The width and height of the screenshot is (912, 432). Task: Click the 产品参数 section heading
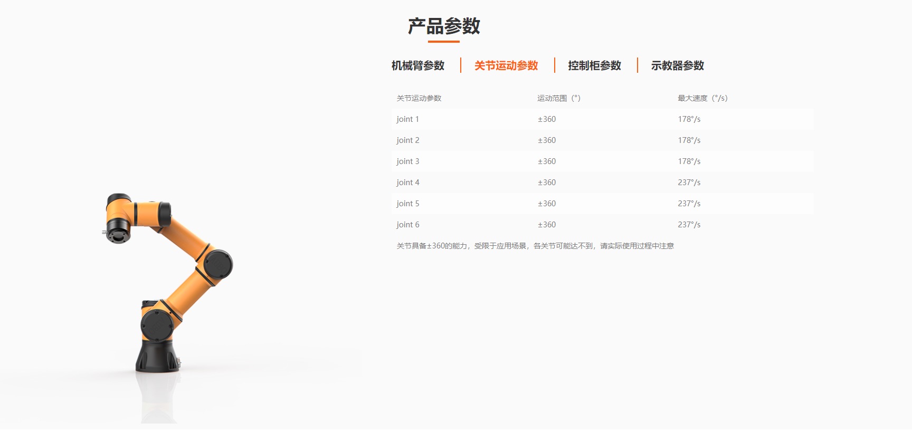coord(444,26)
